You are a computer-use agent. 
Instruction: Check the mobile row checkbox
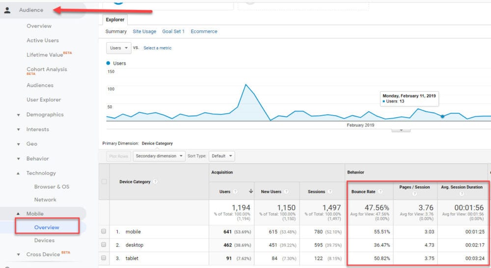click(x=104, y=232)
